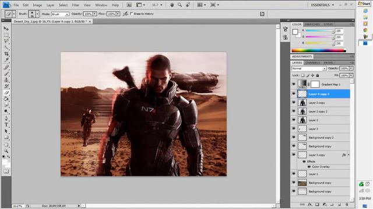Select the Zoom tool in toolbox
Image resolution: width=373 pixels, height=209 pixels.
point(6,151)
